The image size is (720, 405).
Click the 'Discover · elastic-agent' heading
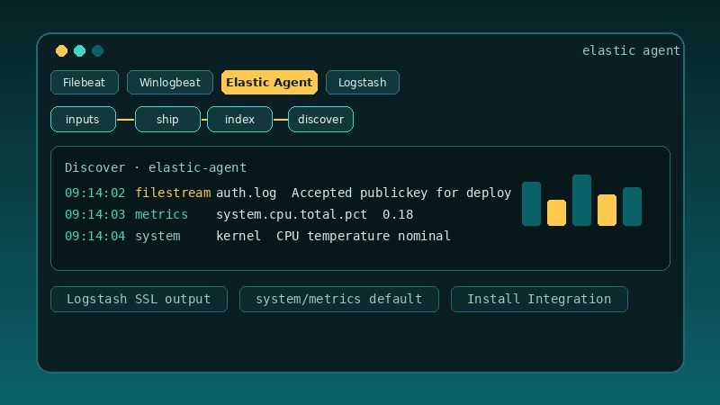pyautogui.click(x=156, y=167)
